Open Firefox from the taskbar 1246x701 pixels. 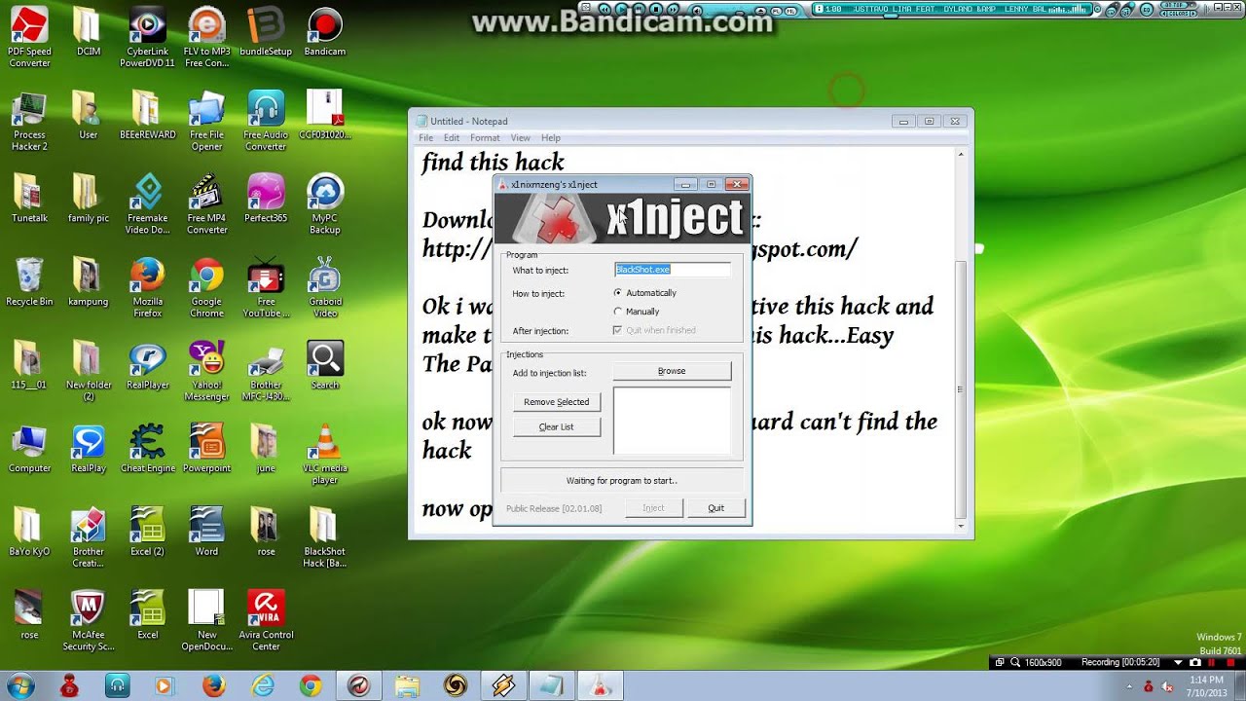(213, 686)
